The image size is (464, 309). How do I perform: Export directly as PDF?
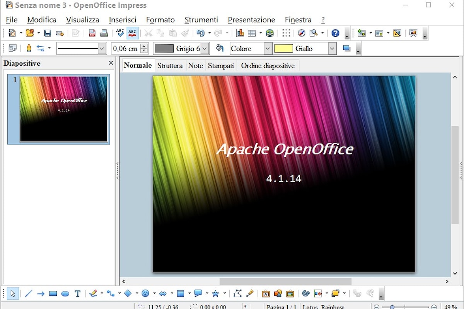[x=92, y=33]
